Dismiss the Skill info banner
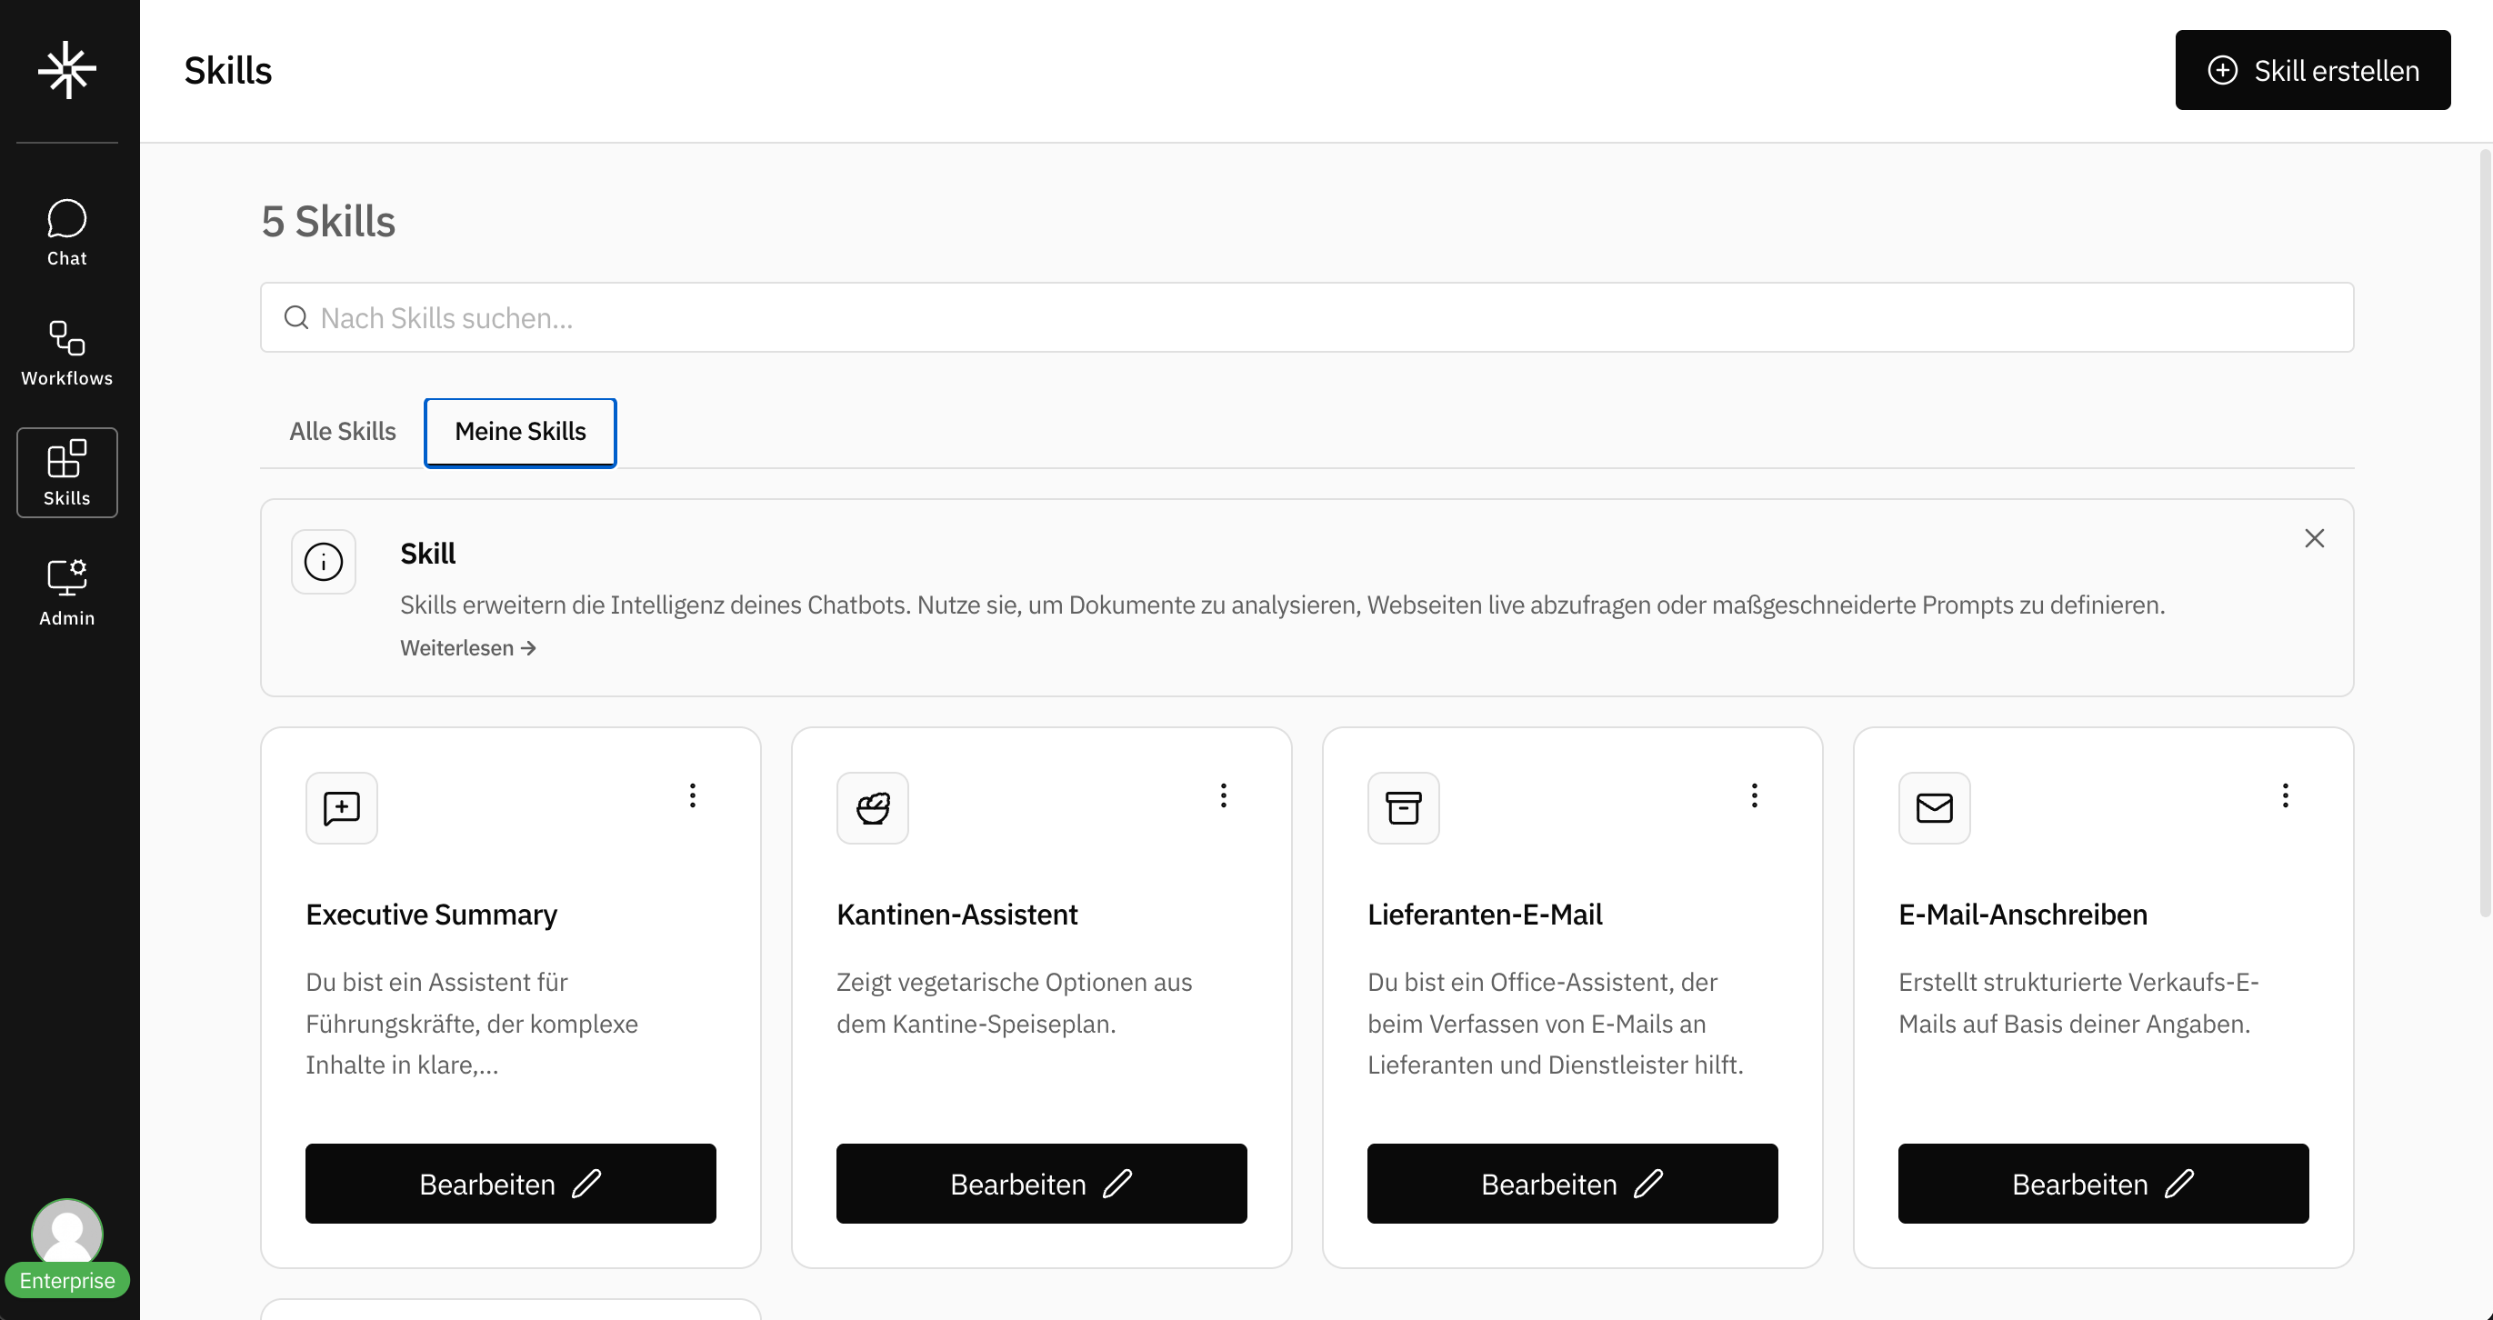This screenshot has width=2493, height=1320. coord(2314,538)
